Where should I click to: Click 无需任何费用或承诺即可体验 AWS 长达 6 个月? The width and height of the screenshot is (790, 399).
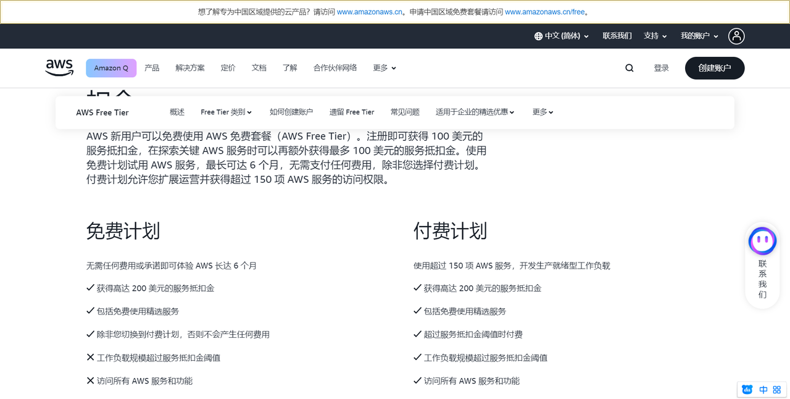tap(172, 266)
